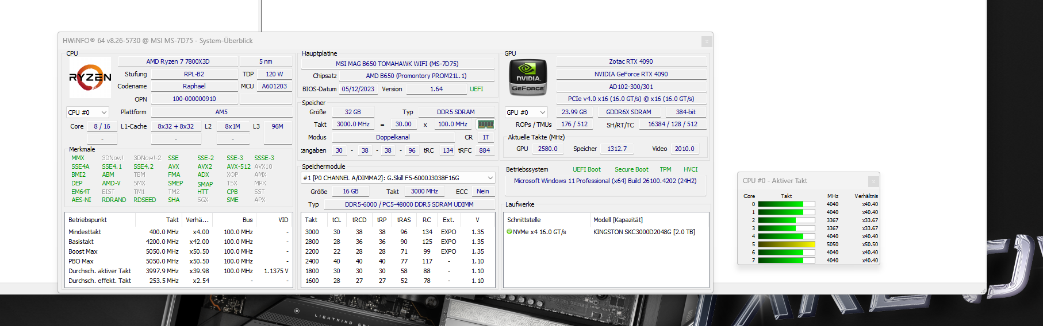Click the yellow Core 5 clock bar
Screen dimensions: 1043x326
pos(786,244)
